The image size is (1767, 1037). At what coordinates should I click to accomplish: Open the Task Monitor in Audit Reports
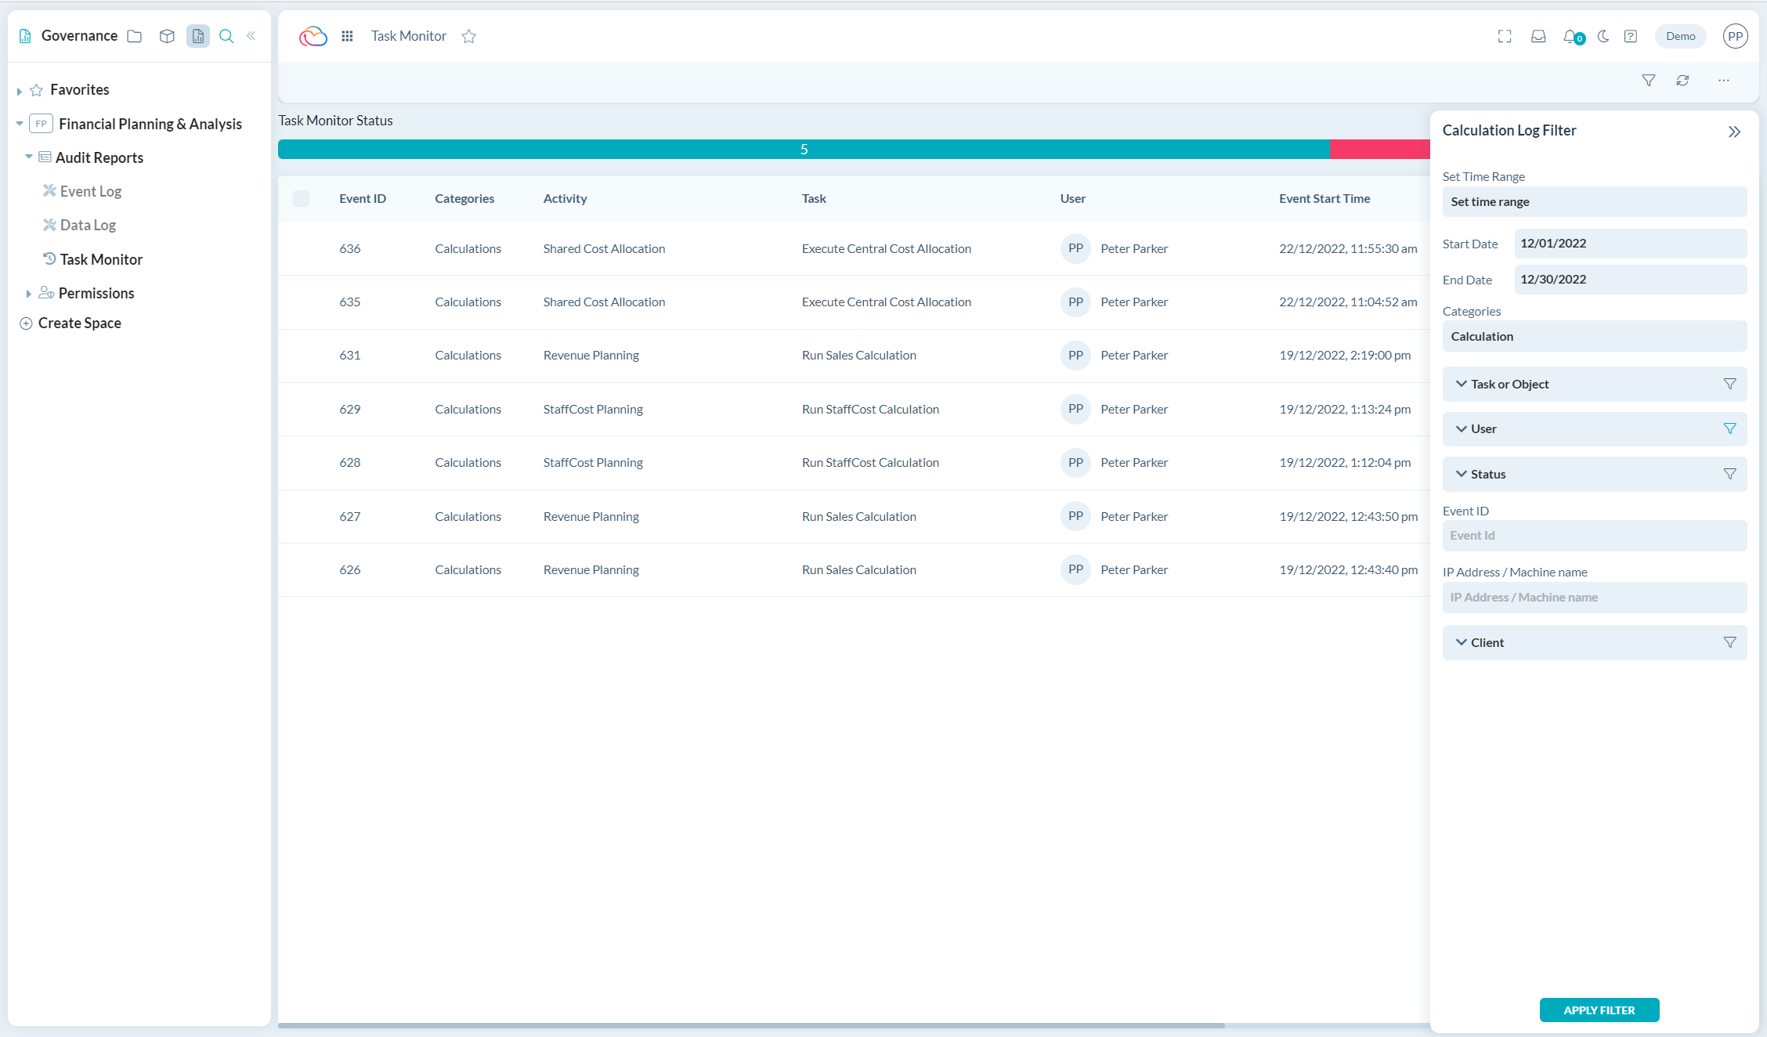(101, 259)
